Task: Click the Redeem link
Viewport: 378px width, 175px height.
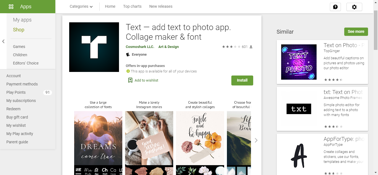Action: (13, 109)
